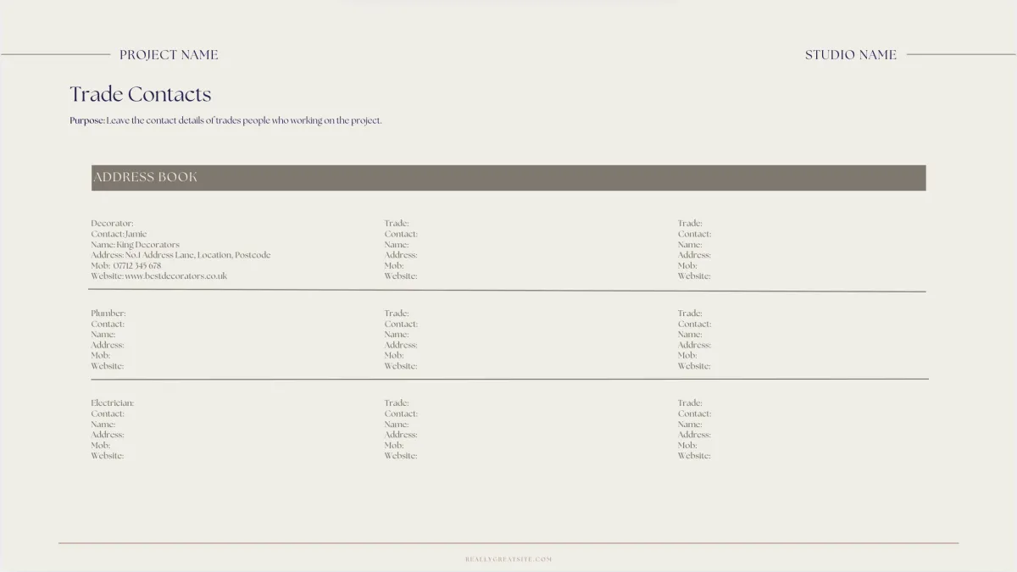Click the www.bestdecorators.co.uk website line

(x=158, y=276)
